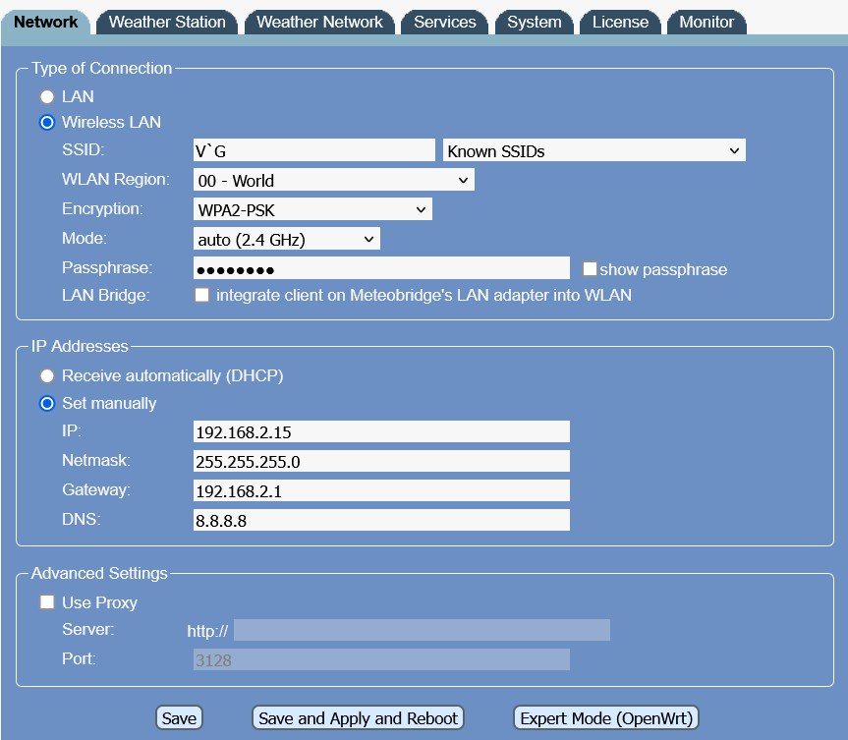Open Expert Mode (OpenWrt)
Image resolution: width=848 pixels, height=740 pixels.
click(x=606, y=718)
